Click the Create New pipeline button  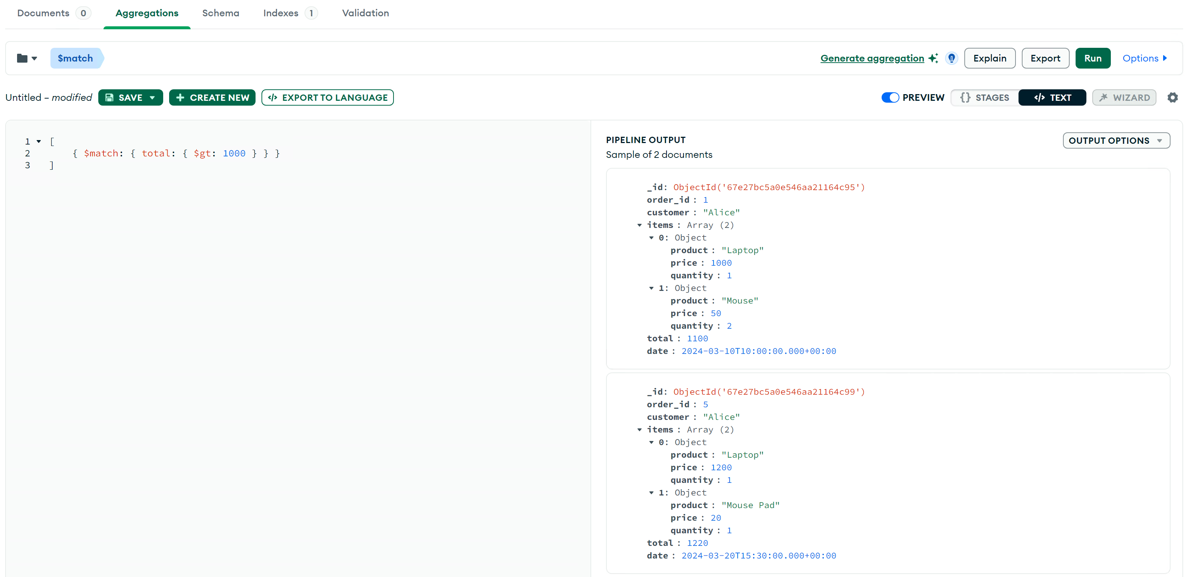pos(212,97)
